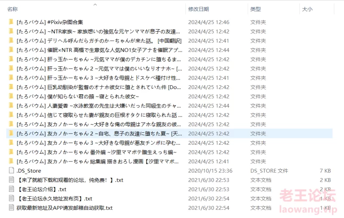Click text file icon for 【老王论坛永久地址发布页】.txt
The height and width of the screenshot is (218, 344).
(11, 198)
